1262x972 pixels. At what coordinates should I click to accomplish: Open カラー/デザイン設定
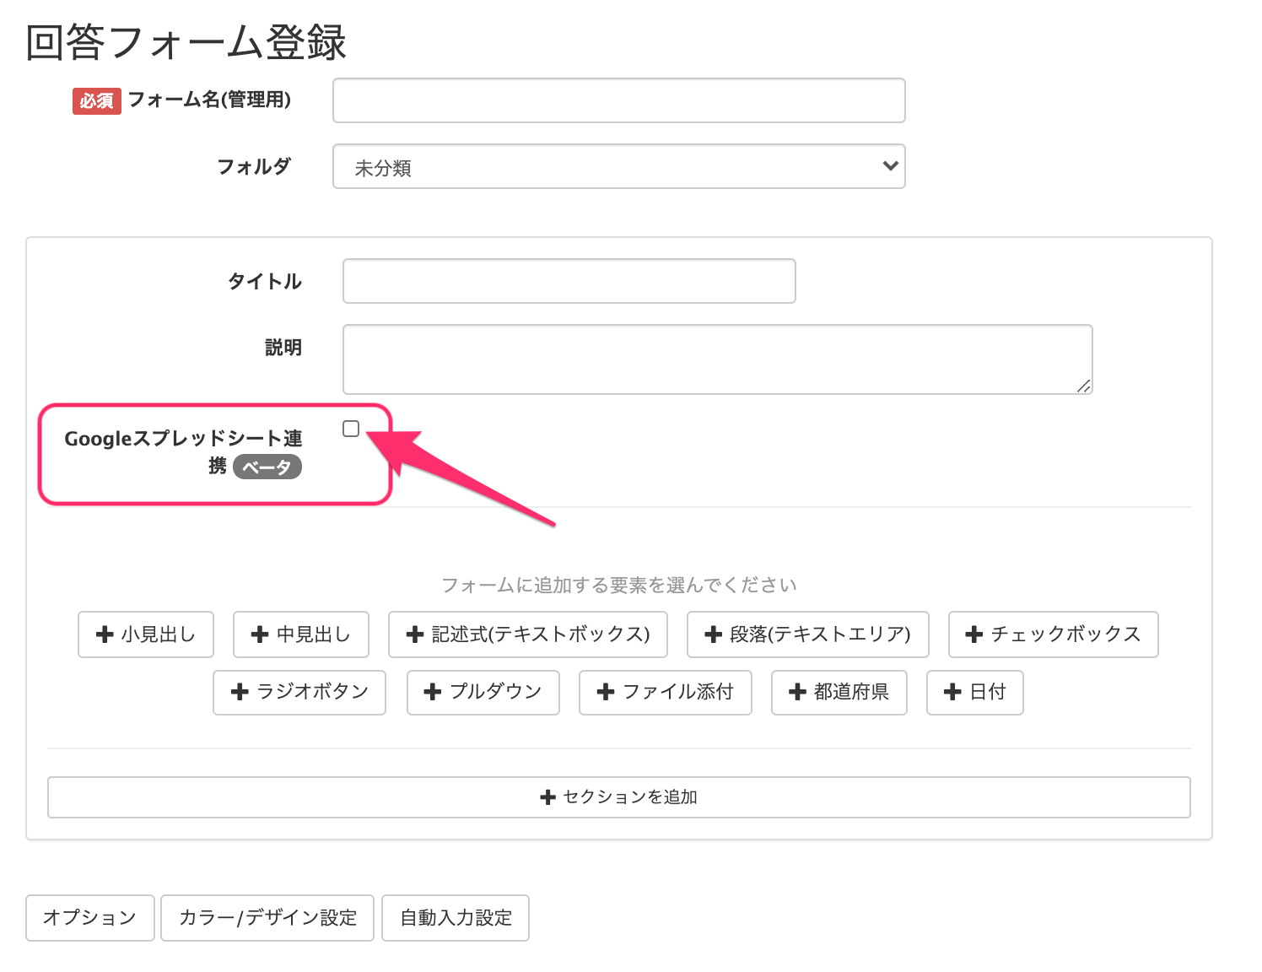(x=267, y=918)
